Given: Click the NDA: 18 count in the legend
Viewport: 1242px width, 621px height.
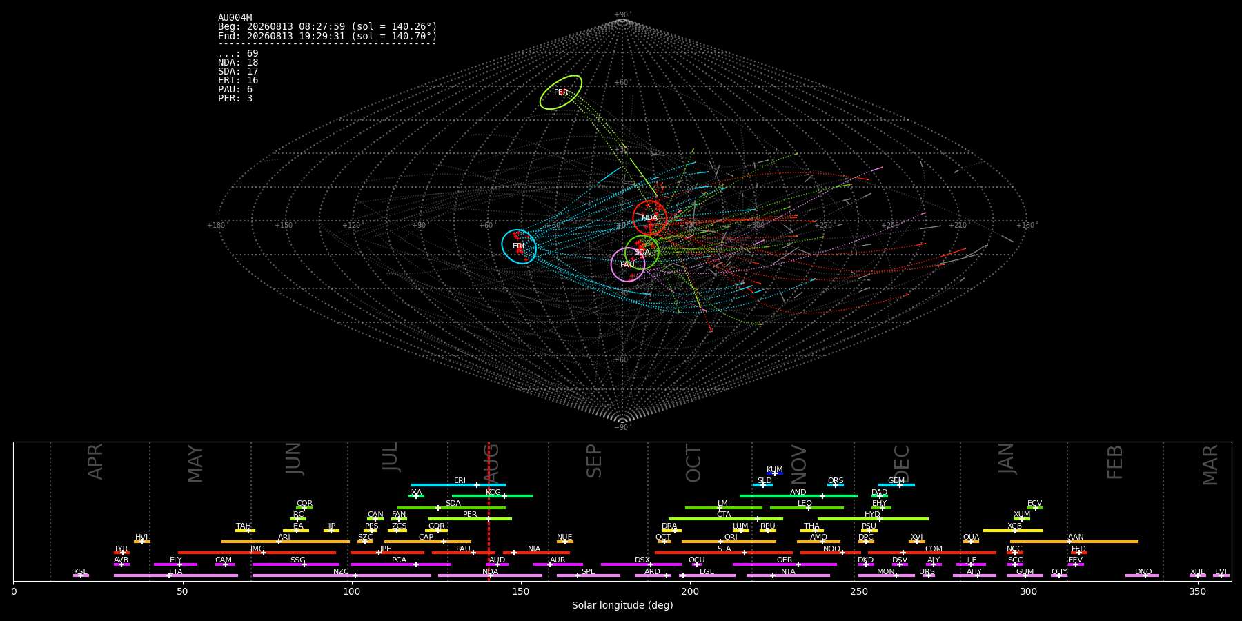Looking at the screenshot, I should (238, 63).
